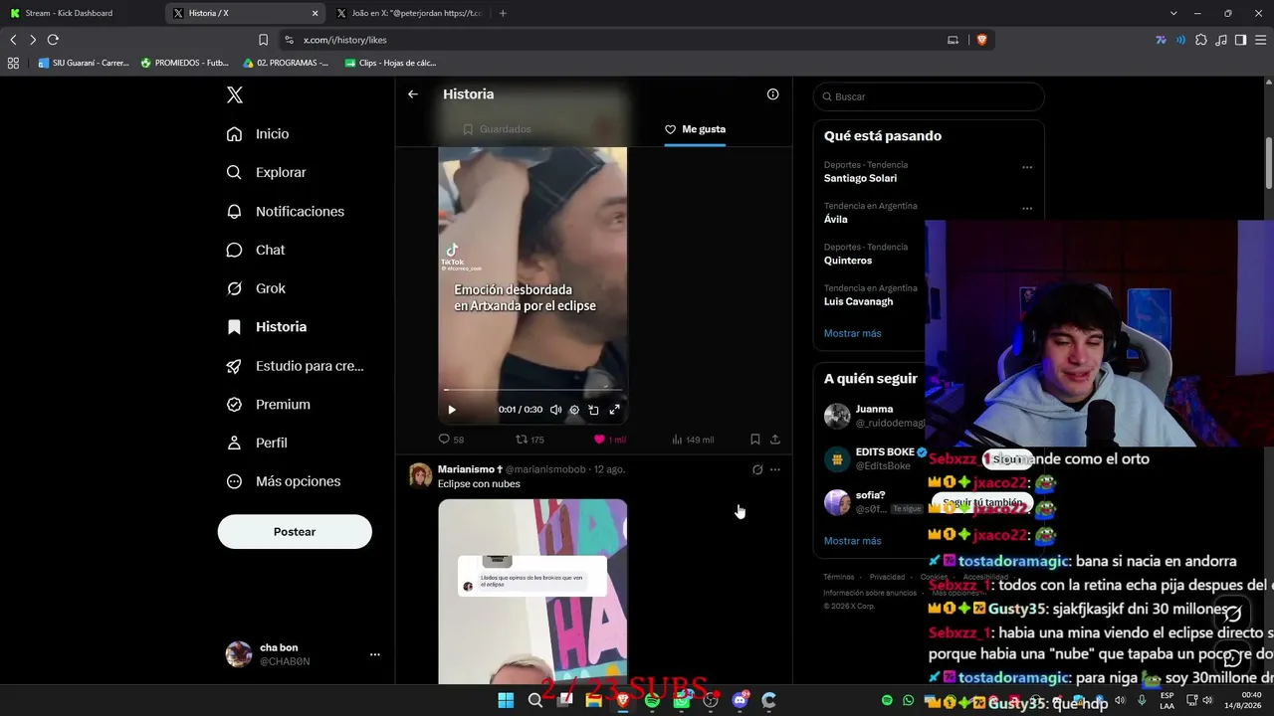Show more trends under Qué está pasando
The width and height of the screenshot is (1274, 716).
pos(853,333)
